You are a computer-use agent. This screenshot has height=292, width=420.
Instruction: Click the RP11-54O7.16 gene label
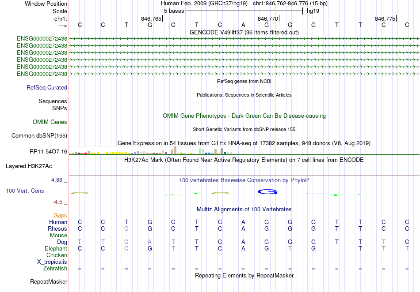[49, 151]
